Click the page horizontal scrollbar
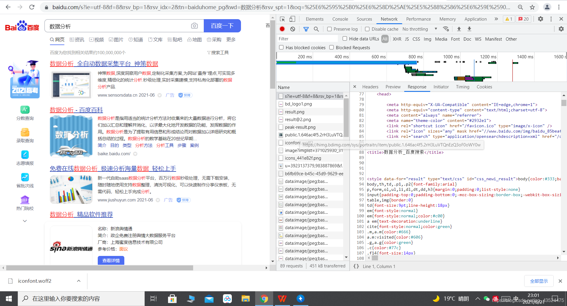 click(x=100, y=268)
